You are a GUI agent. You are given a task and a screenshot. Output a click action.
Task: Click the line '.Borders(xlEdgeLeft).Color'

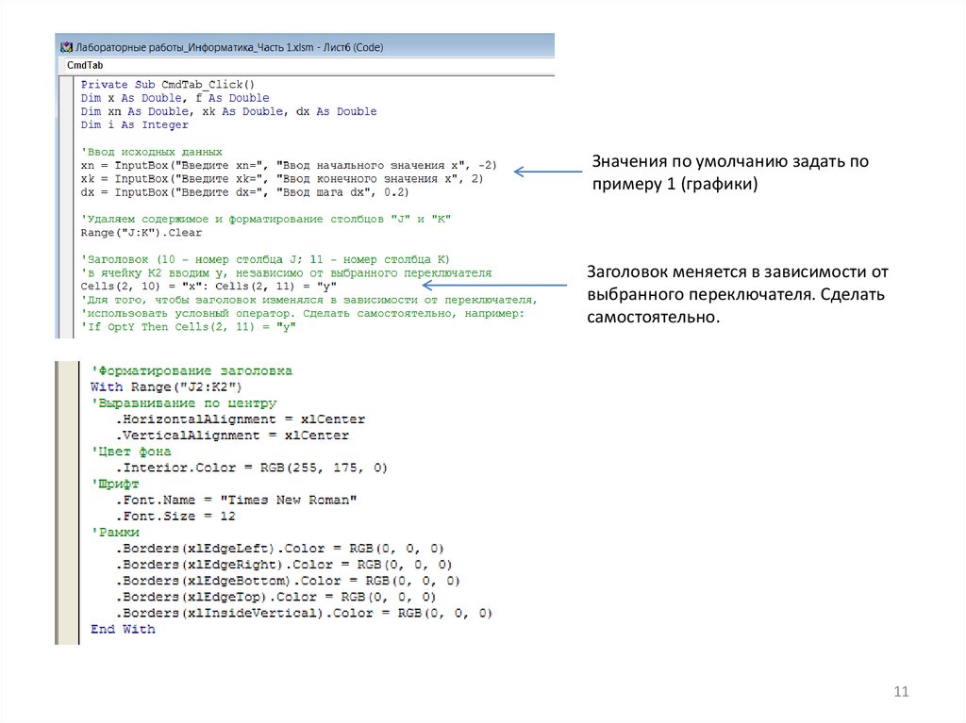point(279,548)
